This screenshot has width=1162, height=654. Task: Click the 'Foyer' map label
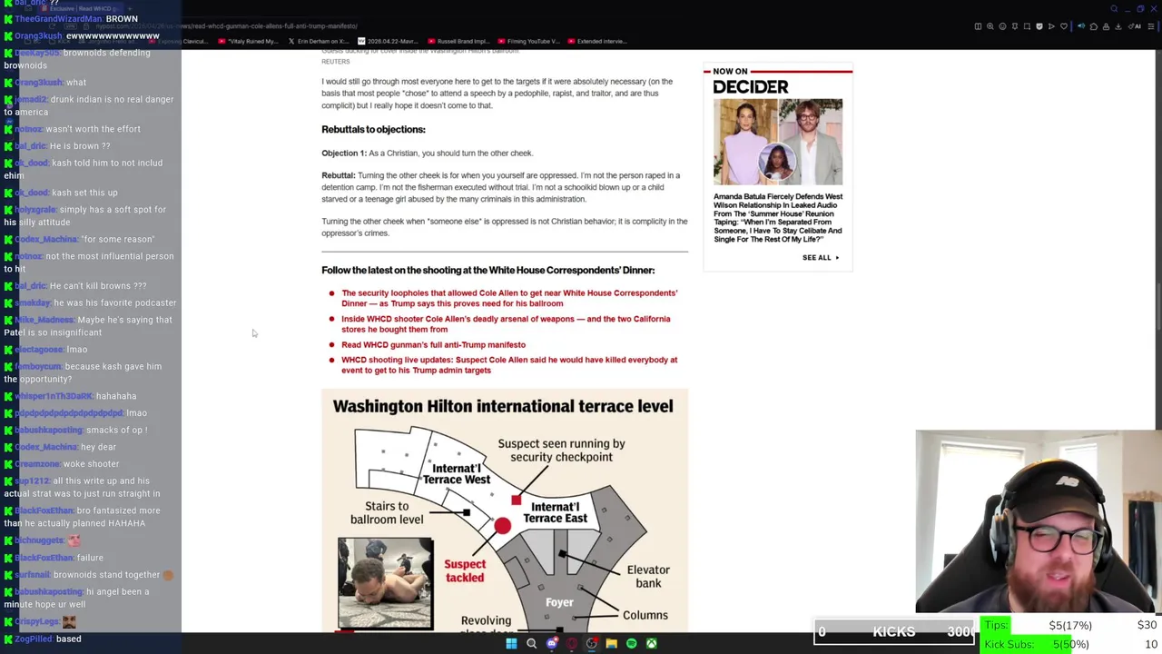pyautogui.click(x=559, y=602)
